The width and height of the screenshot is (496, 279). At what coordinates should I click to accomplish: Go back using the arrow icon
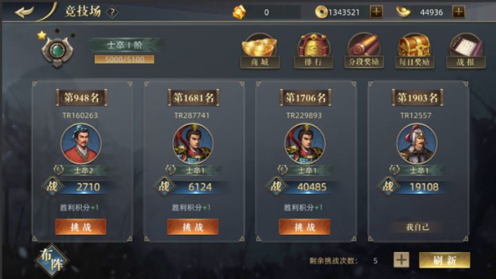(24, 12)
